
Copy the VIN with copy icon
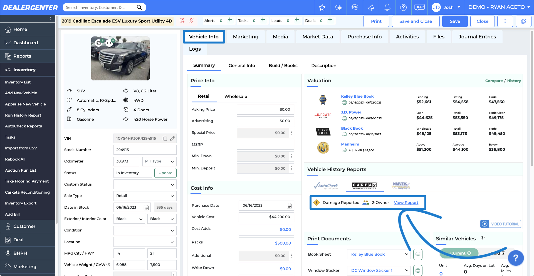(165, 138)
